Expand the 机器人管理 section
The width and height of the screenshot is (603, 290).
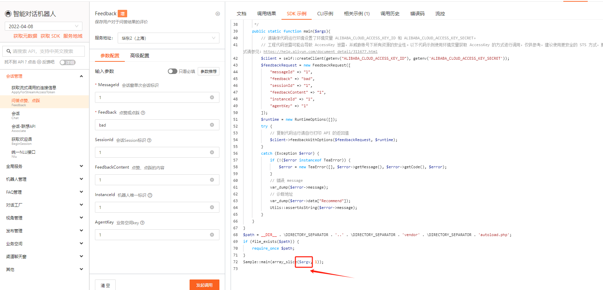coord(81,179)
